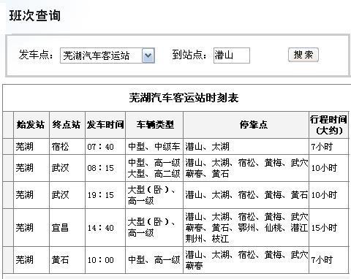The height and width of the screenshot is (279, 351).
Task: Click the stops cell of the 10:00 row
Action: tap(246, 260)
